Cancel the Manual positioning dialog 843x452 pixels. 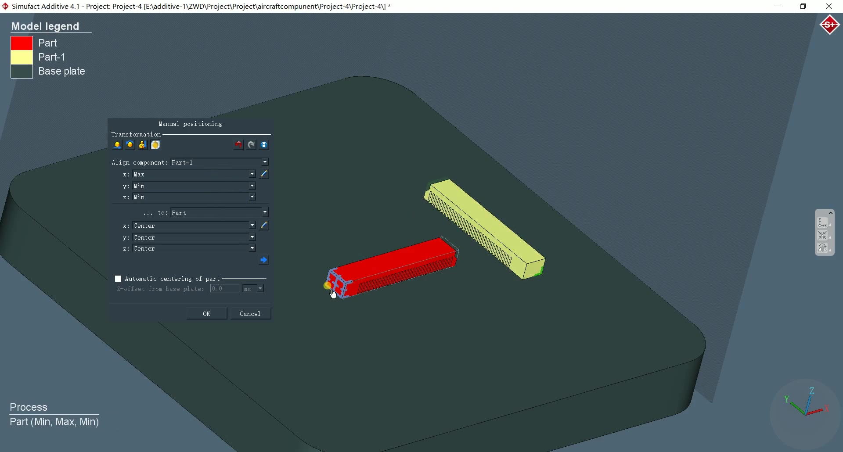250,313
